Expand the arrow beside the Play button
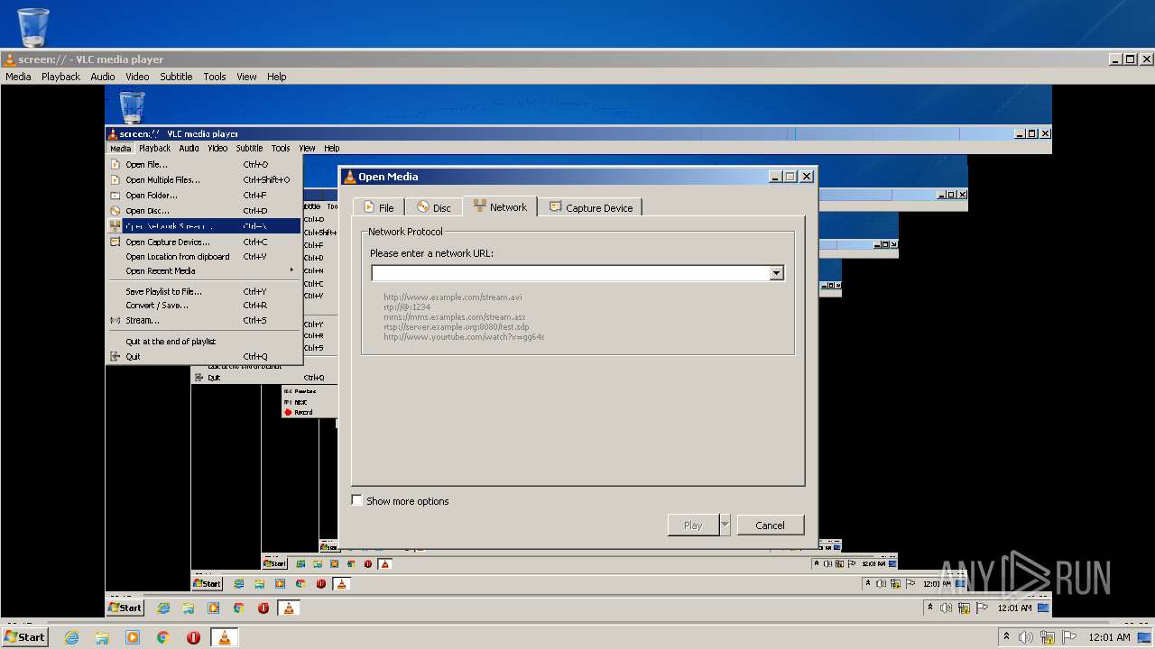This screenshot has width=1155, height=649. 725,525
